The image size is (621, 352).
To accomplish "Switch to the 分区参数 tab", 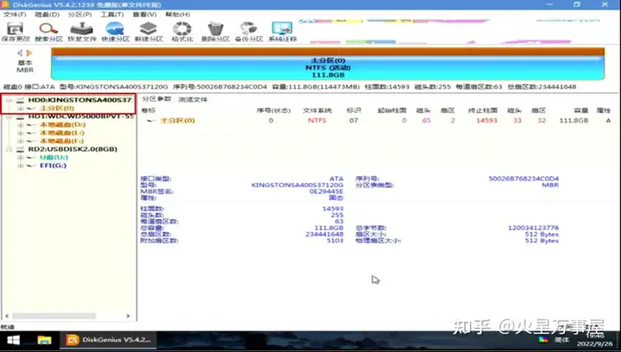I will [156, 99].
